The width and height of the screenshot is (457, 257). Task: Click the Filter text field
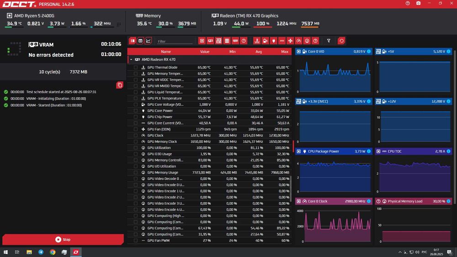175,42
